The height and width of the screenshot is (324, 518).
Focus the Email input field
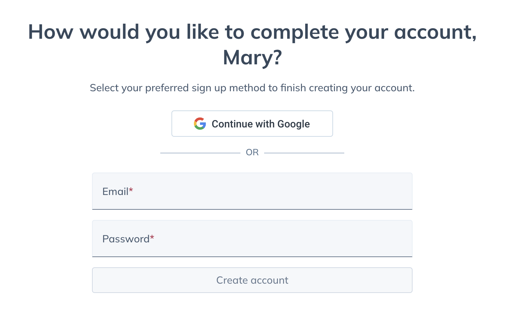(252, 191)
